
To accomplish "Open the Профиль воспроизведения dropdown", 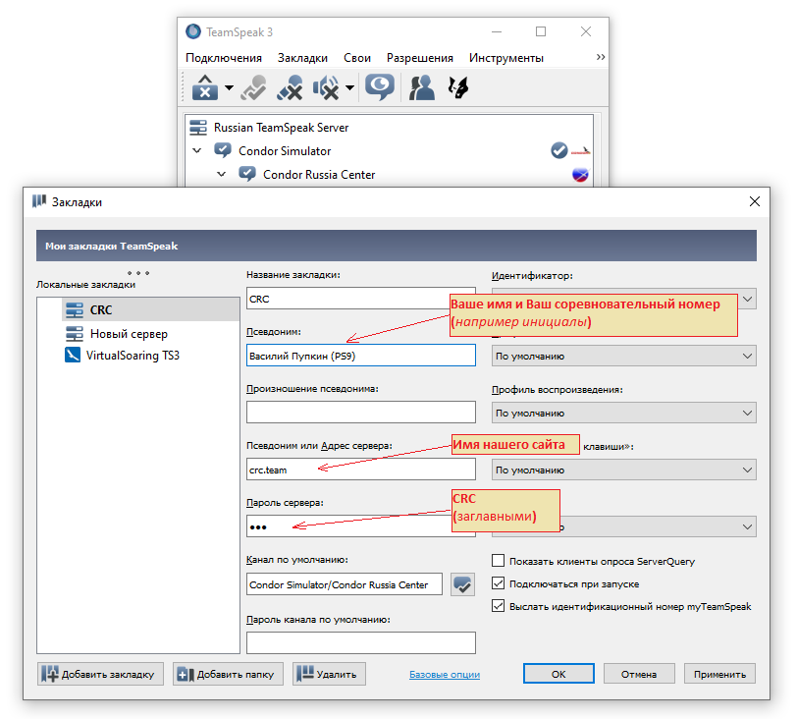I will pyautogui.click(x=623, y=414).
